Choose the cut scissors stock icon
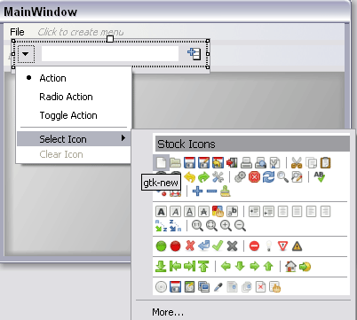Screen dimensions: 357x320 (297, 162)
